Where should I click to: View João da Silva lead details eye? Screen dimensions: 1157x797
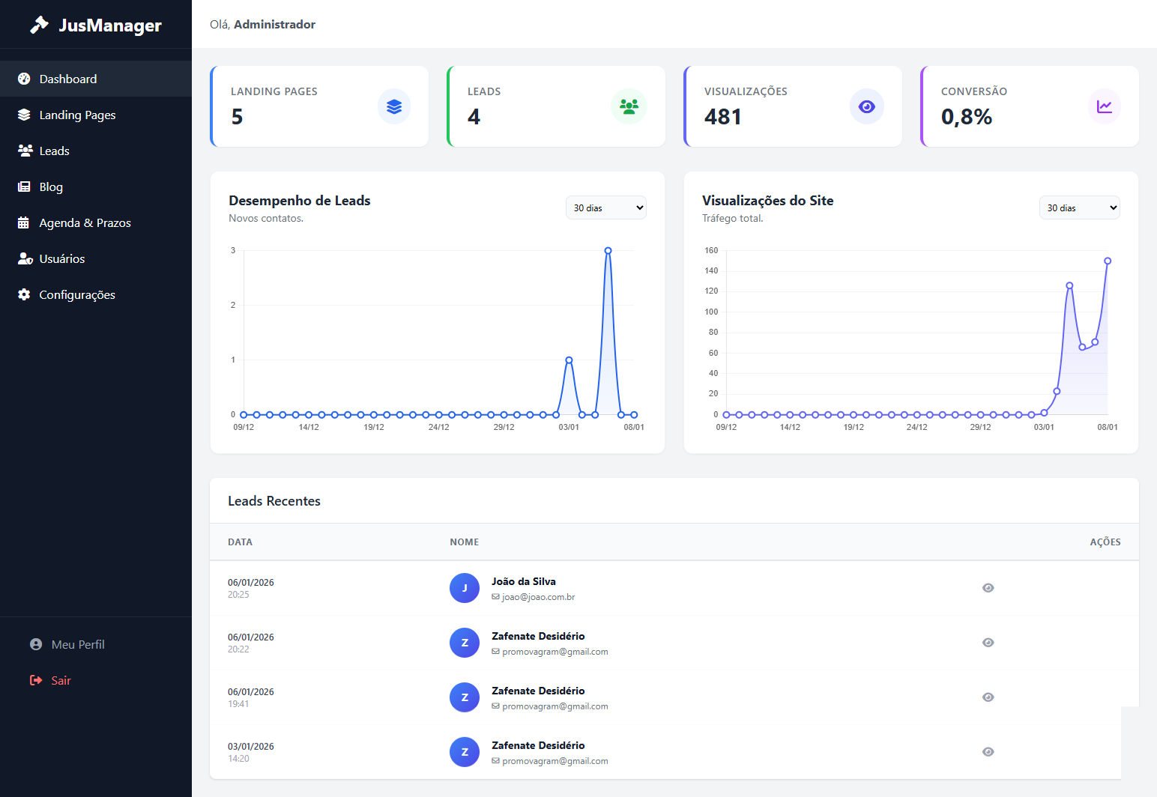point(988,588)
